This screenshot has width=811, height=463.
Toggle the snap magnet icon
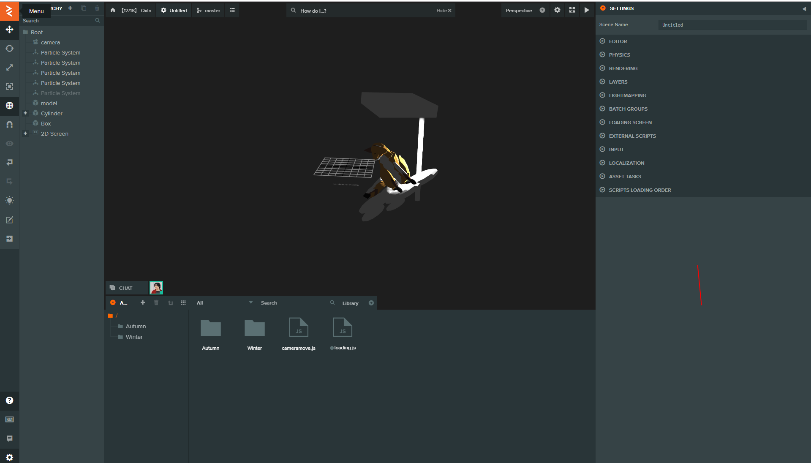tap(9, 125)
